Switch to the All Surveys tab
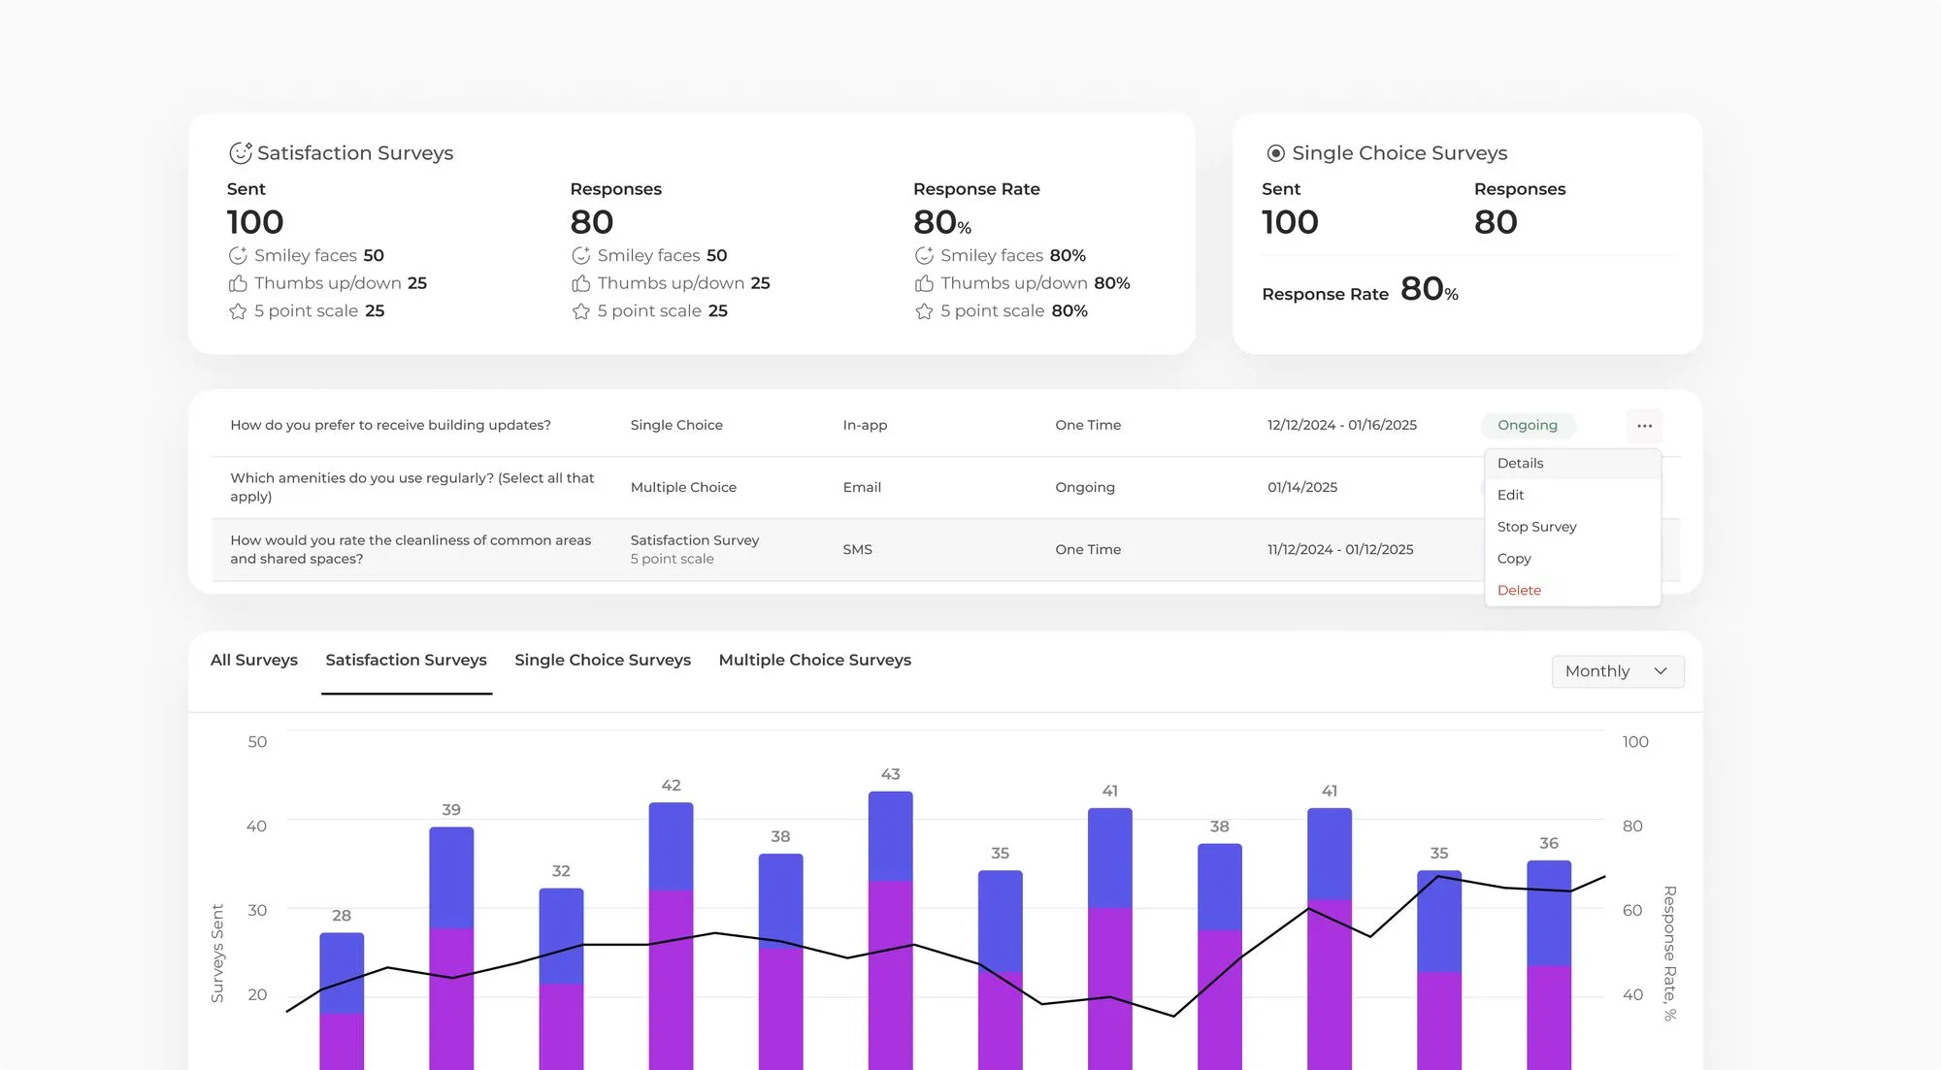 [254, 660]
